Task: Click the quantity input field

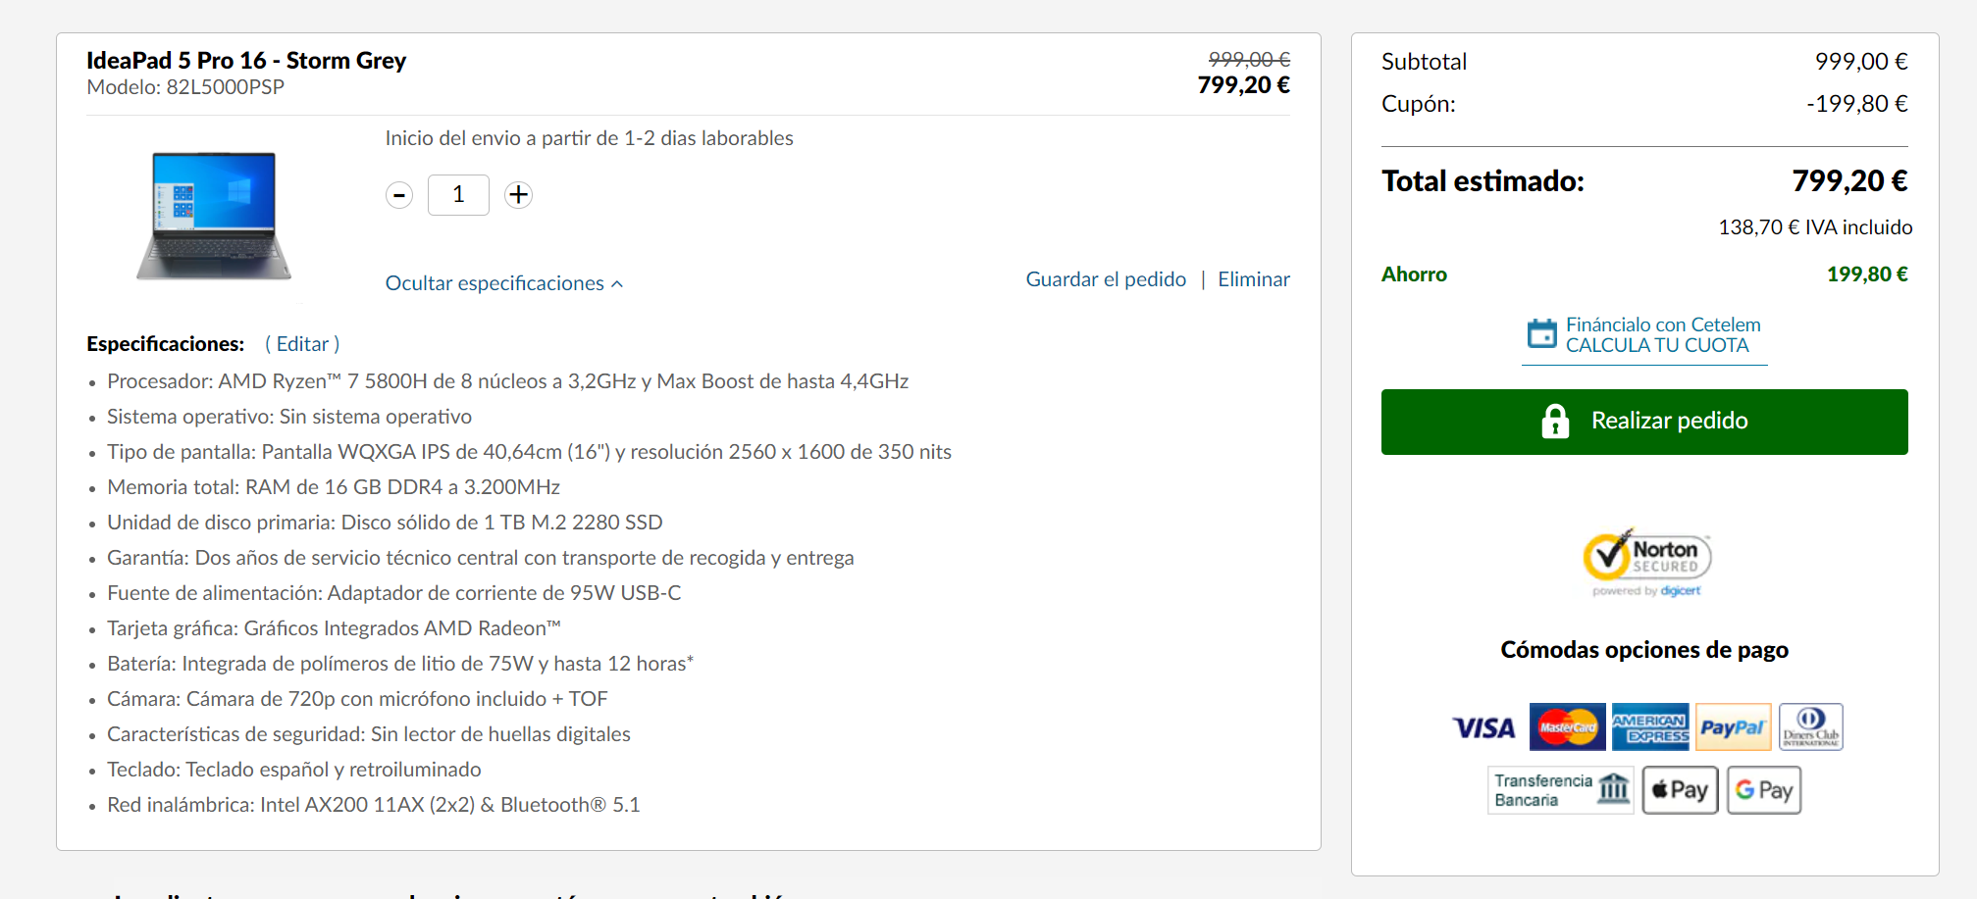Action: [x=458, y=195]
